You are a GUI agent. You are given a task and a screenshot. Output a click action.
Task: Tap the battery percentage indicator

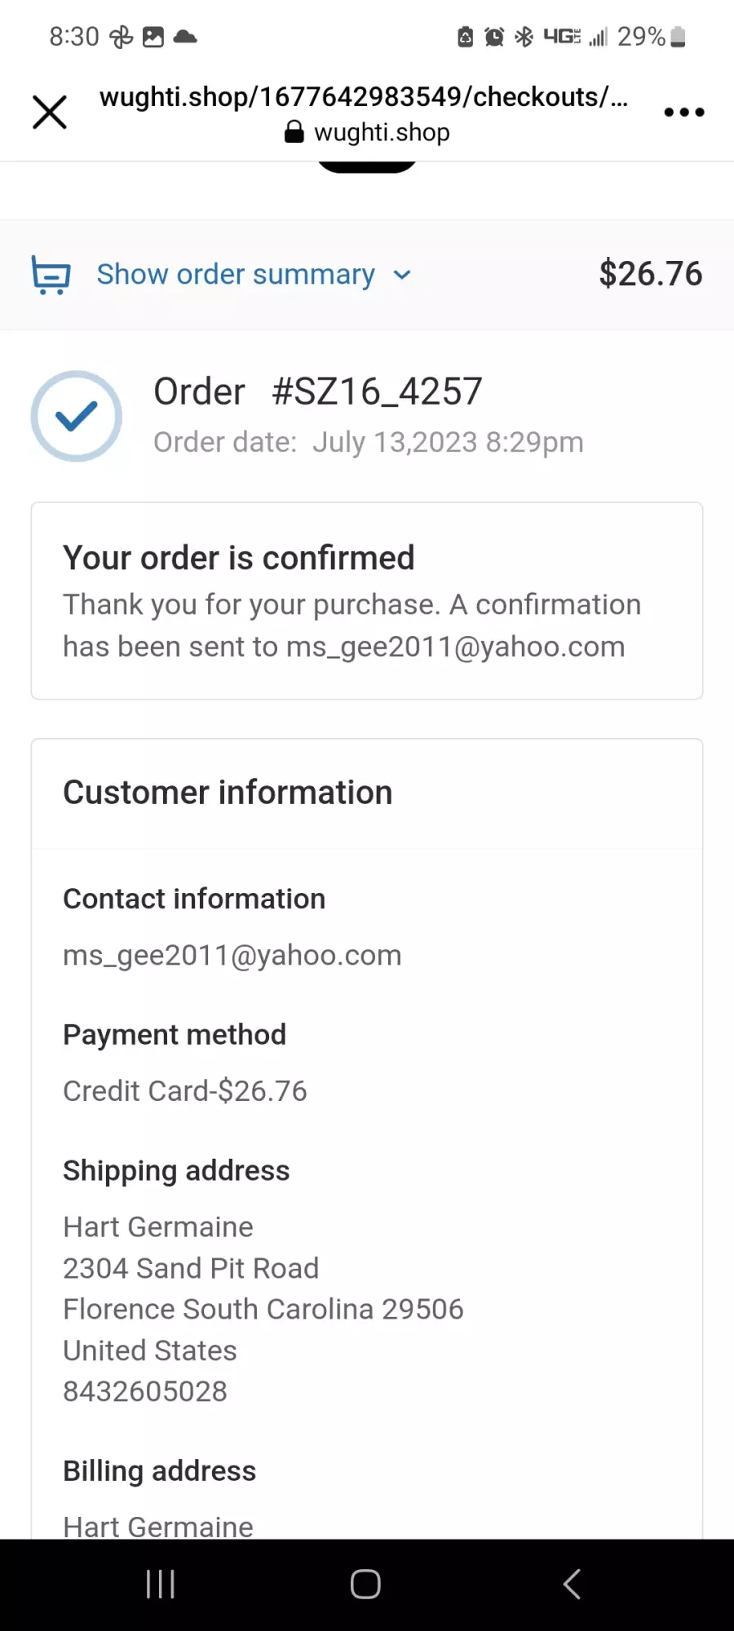pos(641,37)
